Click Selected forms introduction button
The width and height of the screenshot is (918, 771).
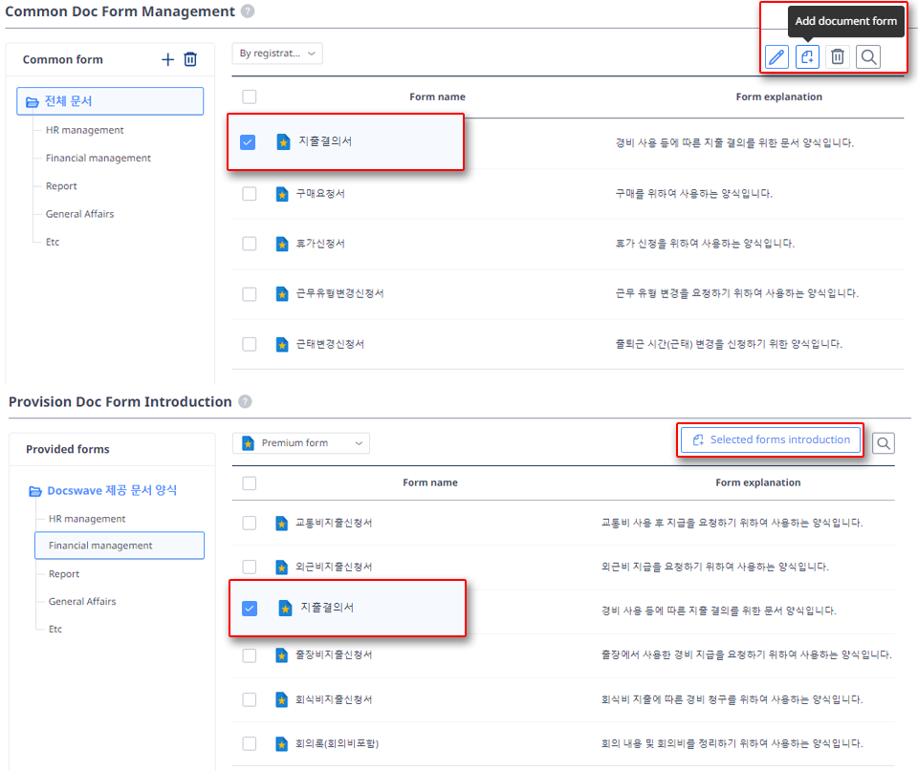point(770,439)
